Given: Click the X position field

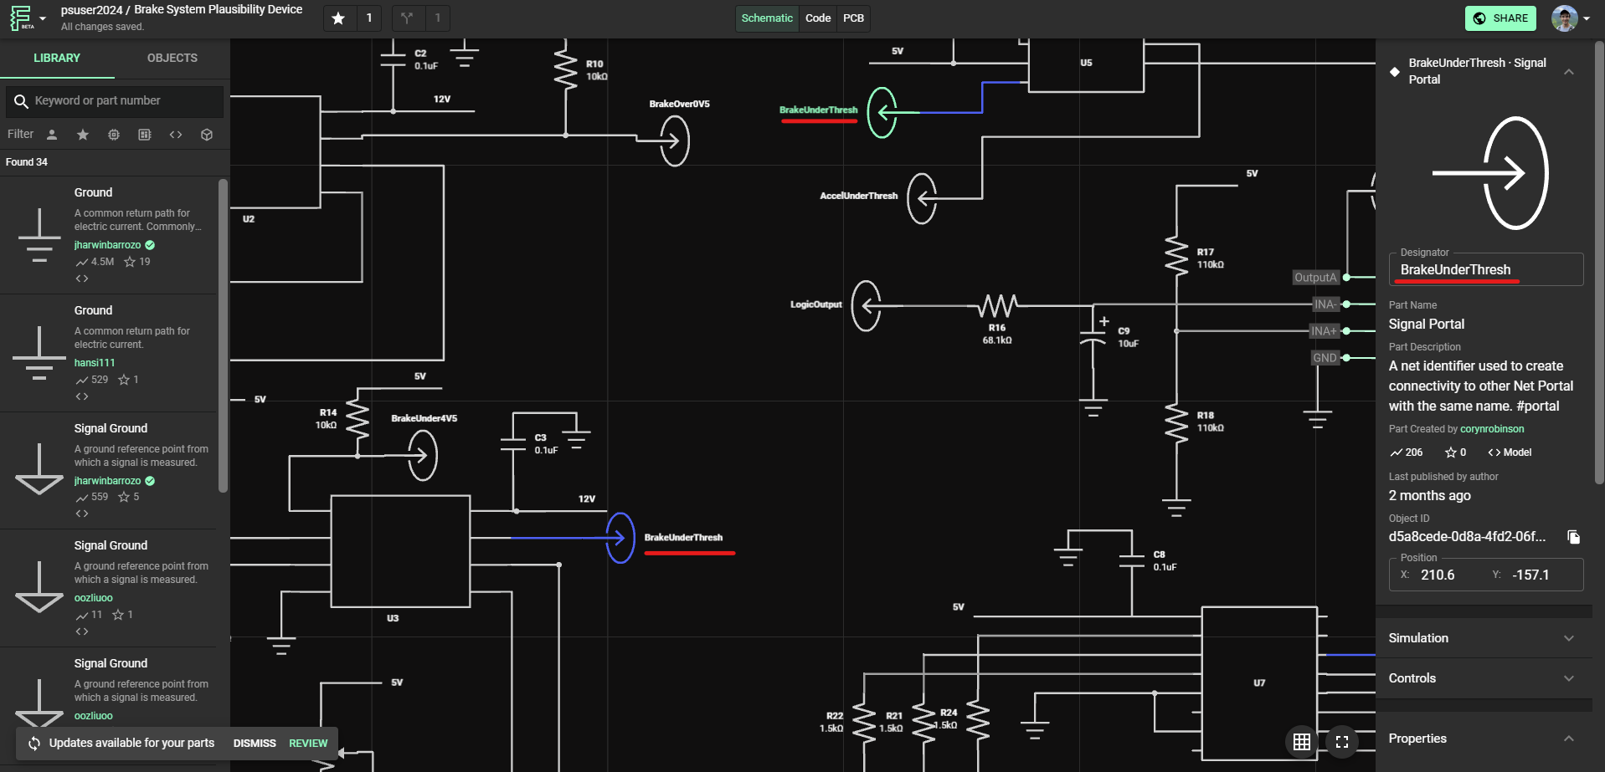Looking at the screenshot, I should tap(1438, 575).
